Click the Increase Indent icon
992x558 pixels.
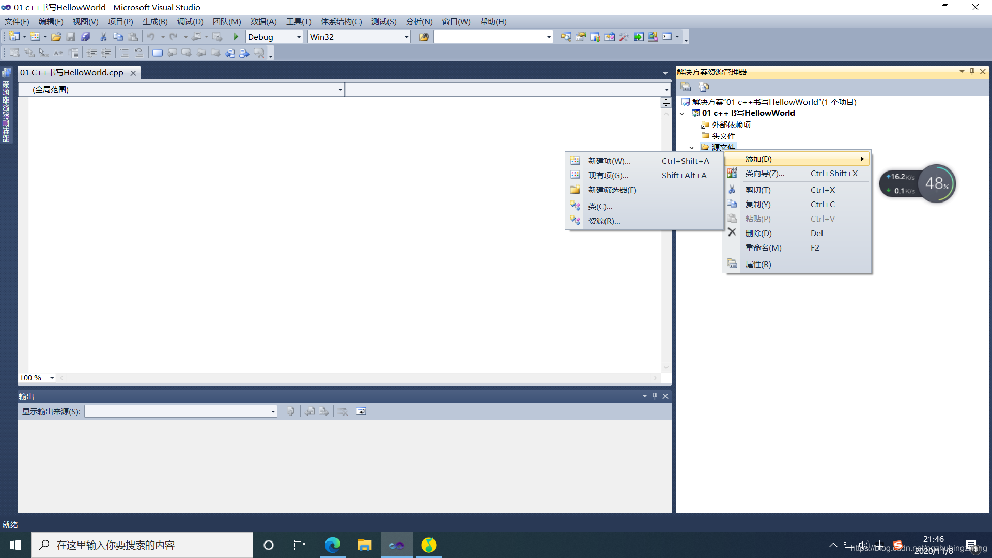pos(106,53)
